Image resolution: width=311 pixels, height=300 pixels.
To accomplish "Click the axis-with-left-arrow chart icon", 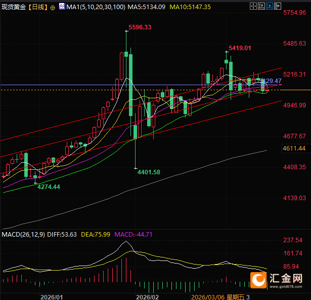I will (261, 6).
